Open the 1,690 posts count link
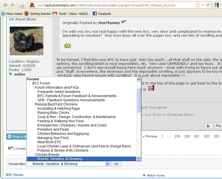 point(26,70)
